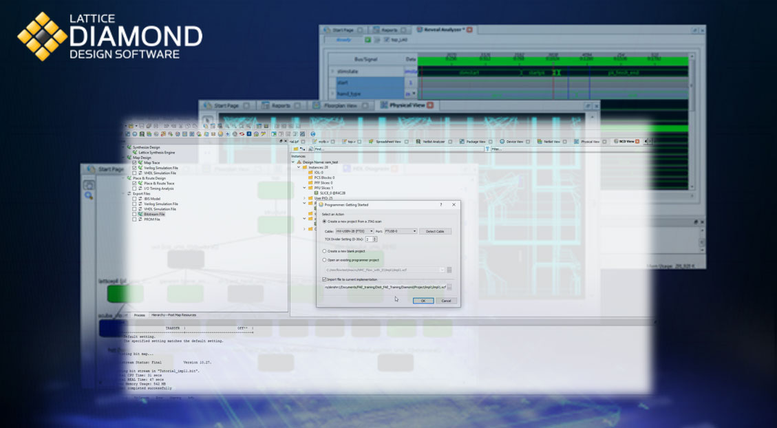Uncheck Import file to current implementation
777x428 pixels.
325,279
